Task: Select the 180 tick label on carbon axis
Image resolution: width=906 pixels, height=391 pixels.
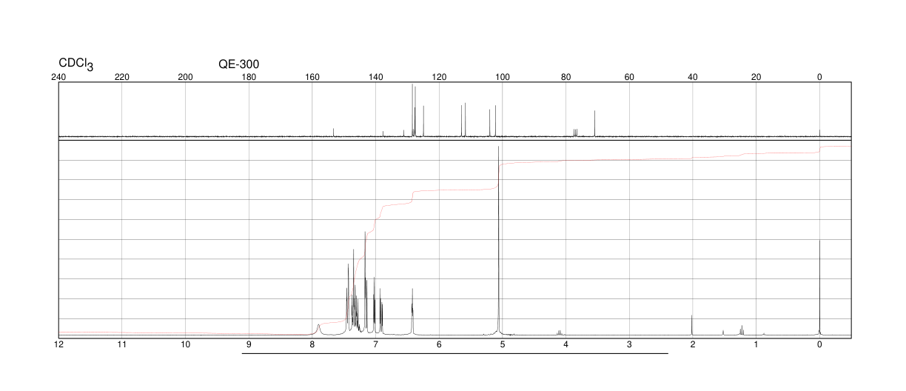Action: pos(249,77)
